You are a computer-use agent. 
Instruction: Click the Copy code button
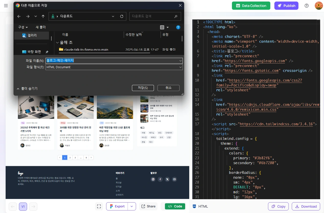[x=278, y=206]
